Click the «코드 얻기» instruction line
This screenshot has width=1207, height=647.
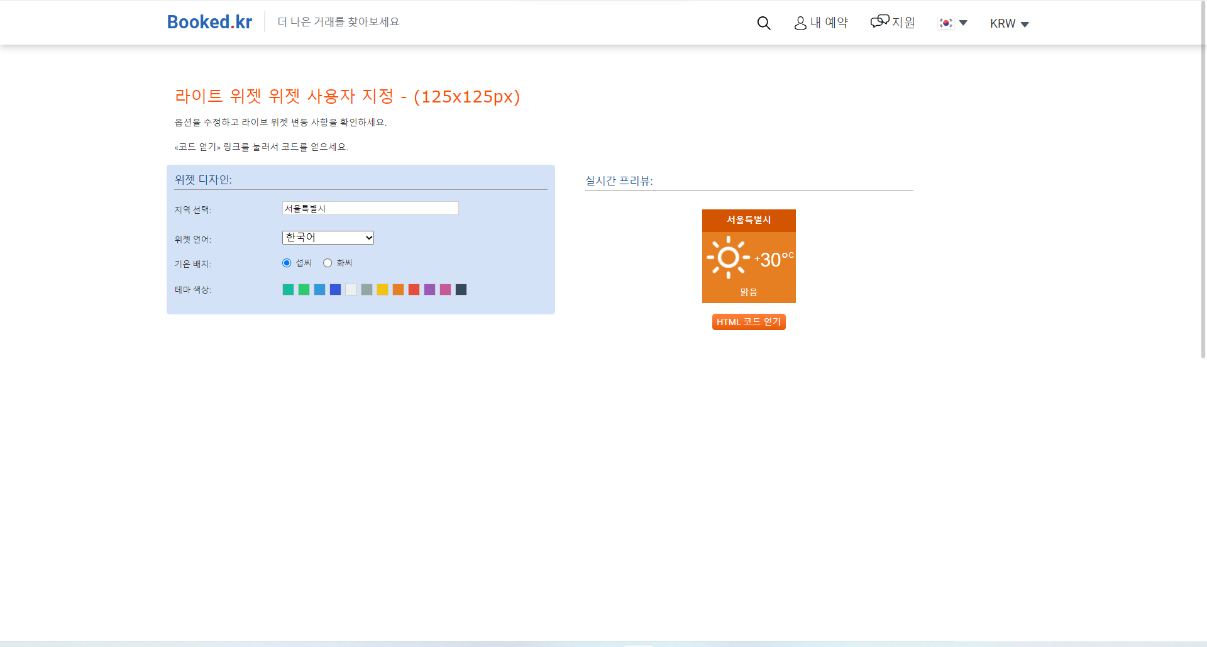tap(261, 147)
